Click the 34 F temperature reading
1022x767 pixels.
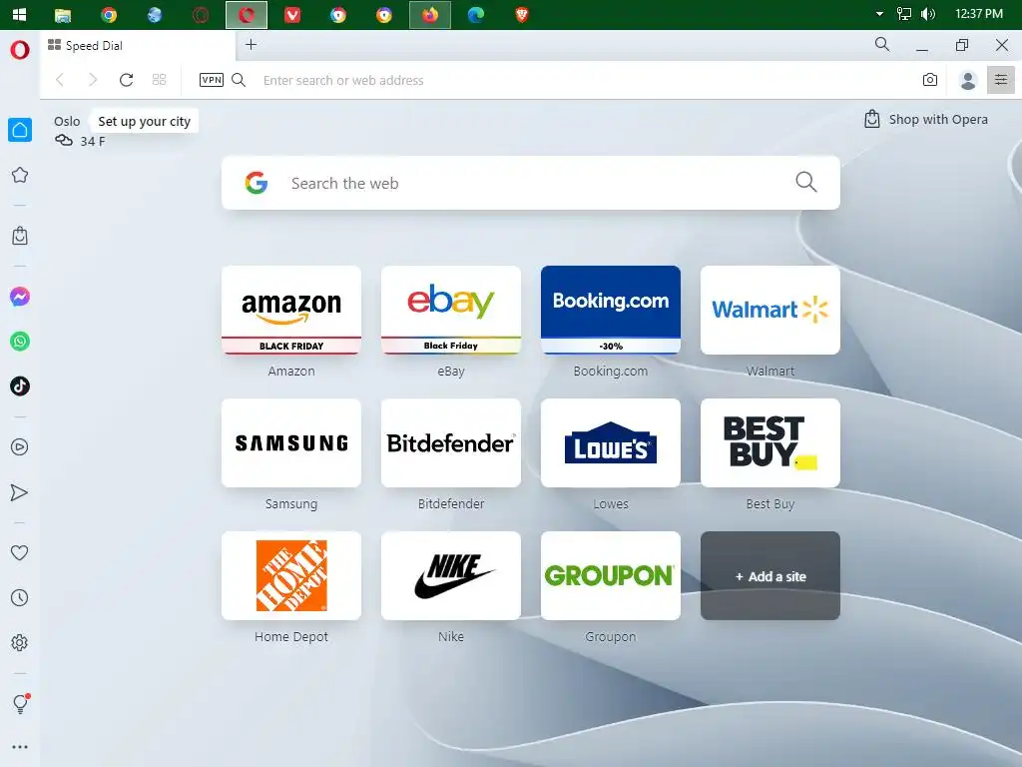click(x=93, y=142)
